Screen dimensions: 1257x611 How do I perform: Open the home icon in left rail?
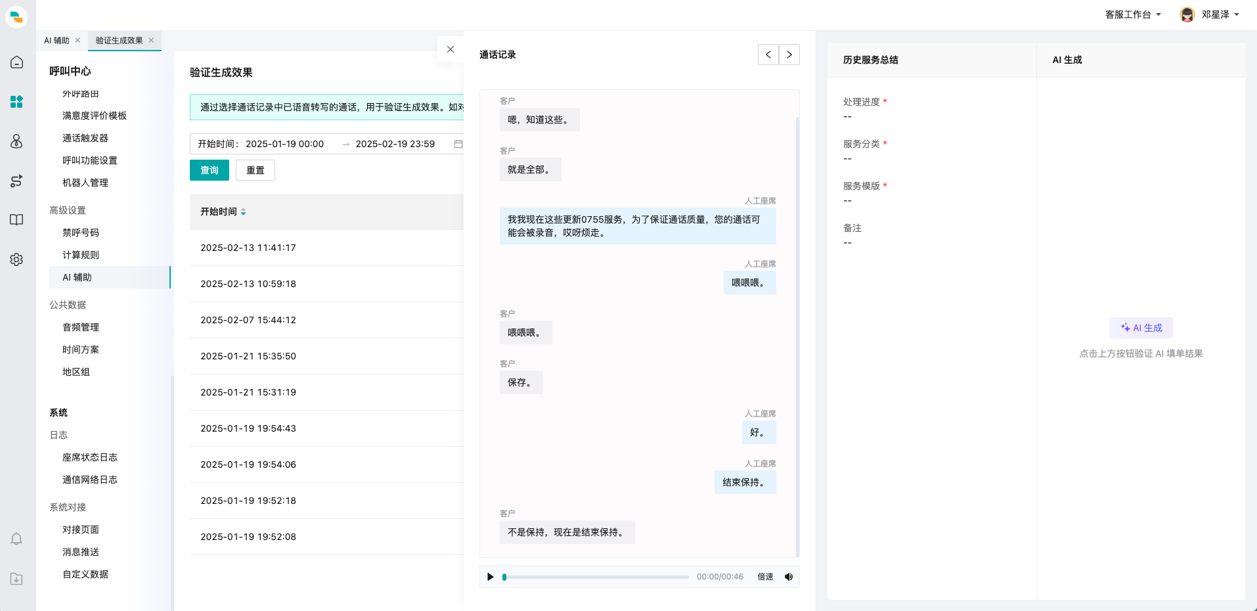pos(16,62)
